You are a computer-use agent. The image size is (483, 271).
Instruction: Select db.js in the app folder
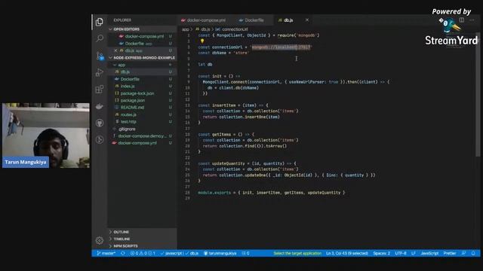tap(125, 72)
